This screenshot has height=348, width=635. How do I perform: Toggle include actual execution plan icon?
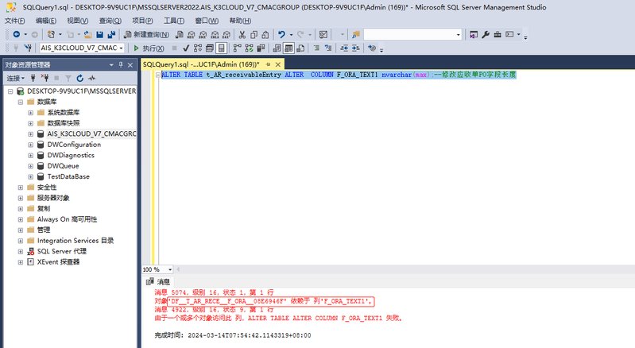pos(238,48)
